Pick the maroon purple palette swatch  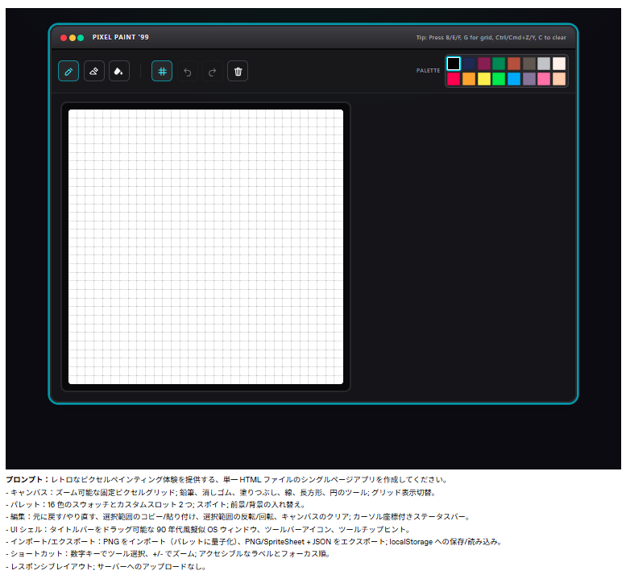[484, 64]
